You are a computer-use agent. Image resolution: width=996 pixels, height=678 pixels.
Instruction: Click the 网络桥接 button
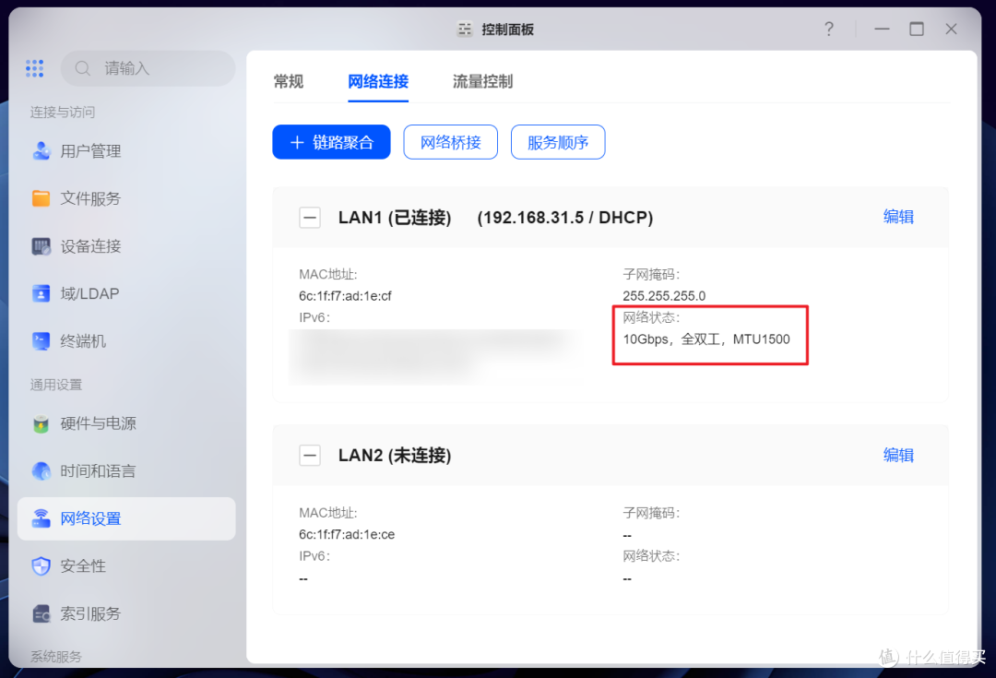pyautogui.click(x=450, y=142)
